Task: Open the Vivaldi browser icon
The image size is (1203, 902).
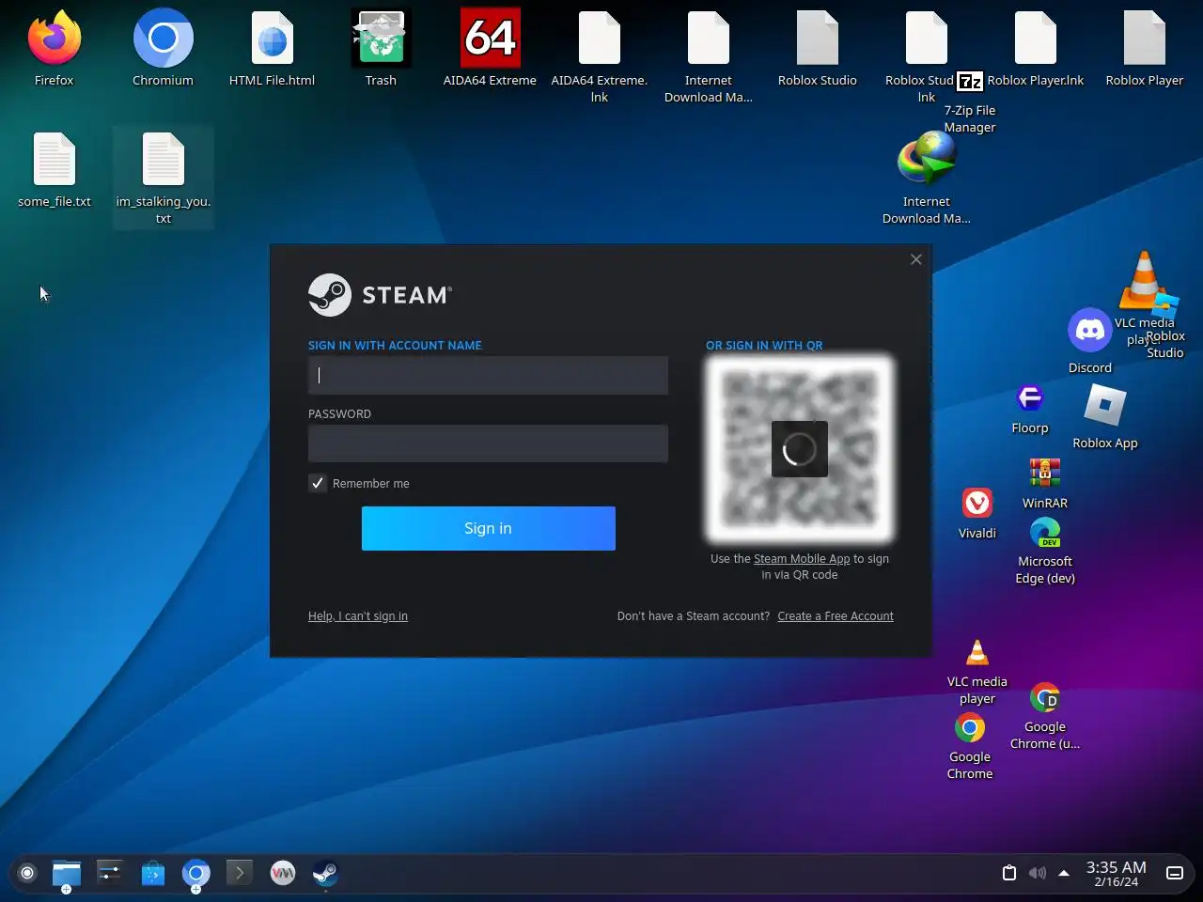Action: coord(977,503)
